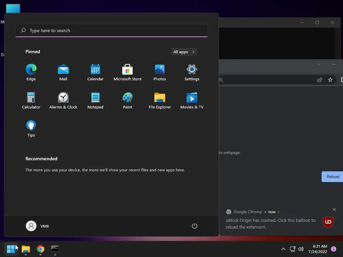Click the power button in Start menu

tap(195, 226)
